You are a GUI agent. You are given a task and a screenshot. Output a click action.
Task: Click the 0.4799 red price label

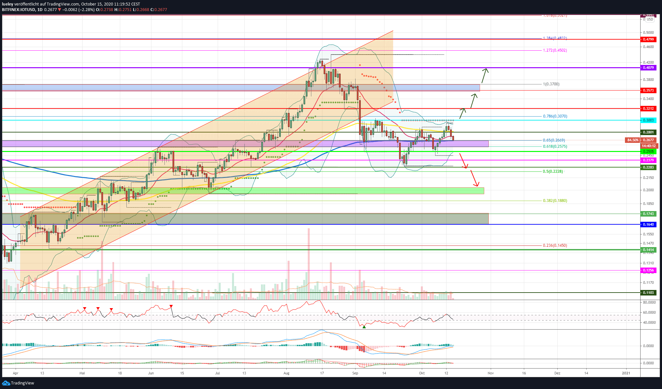coord(648,39)
